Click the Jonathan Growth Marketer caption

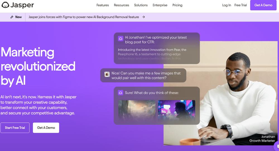pos(262,139)
